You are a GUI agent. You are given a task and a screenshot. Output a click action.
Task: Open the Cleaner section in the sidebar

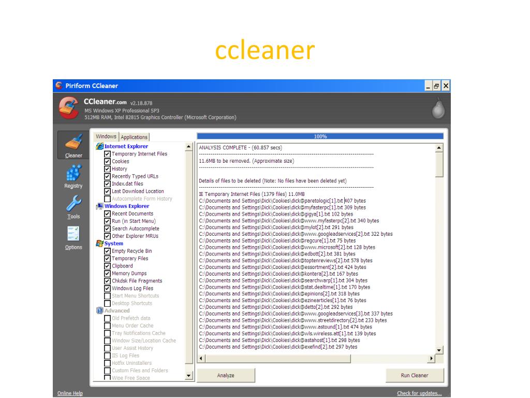click(73, 145)
